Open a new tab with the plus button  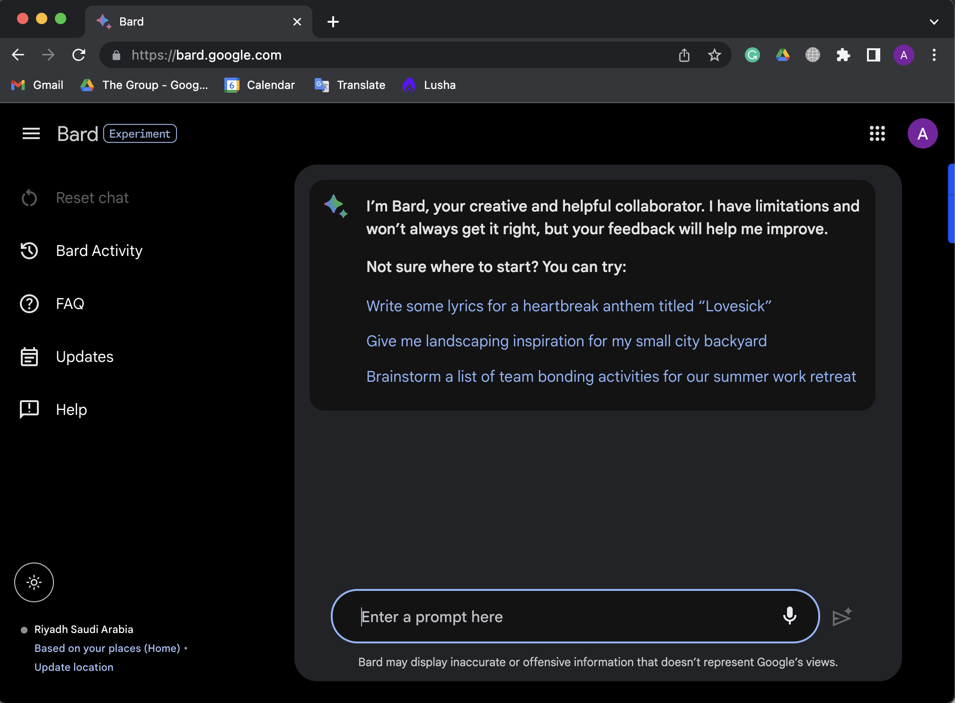coord(333,22)
